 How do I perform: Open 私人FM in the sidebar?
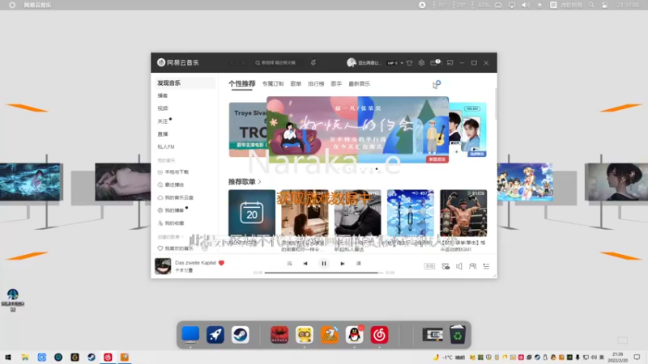tap(166, 147)
